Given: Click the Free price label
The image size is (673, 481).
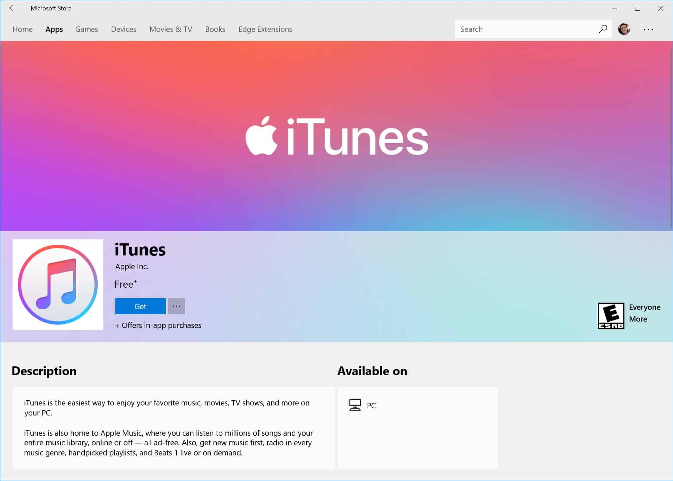Looking at the screenshot, I should pyautogui.click(x=125, y=284).
